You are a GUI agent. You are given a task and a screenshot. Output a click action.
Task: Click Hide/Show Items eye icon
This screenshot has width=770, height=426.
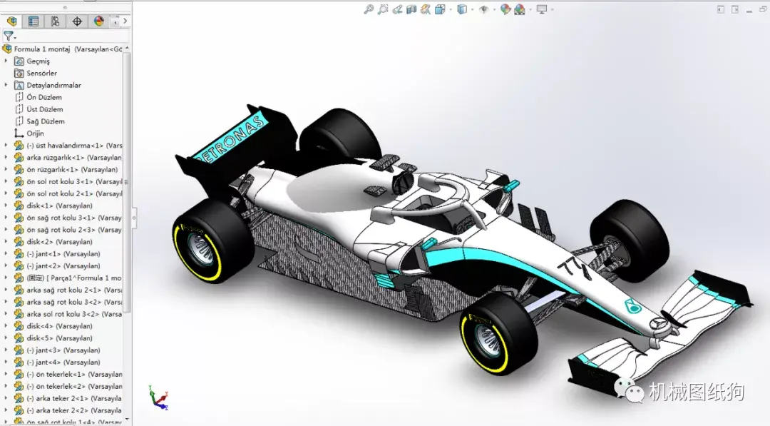click(484, 9)
